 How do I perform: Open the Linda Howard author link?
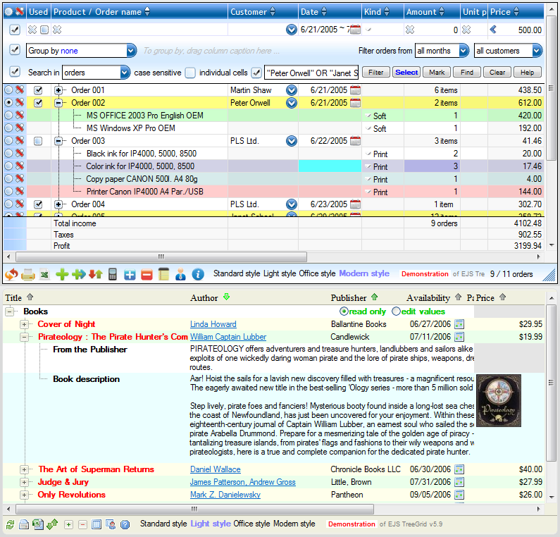coord(213,324)
